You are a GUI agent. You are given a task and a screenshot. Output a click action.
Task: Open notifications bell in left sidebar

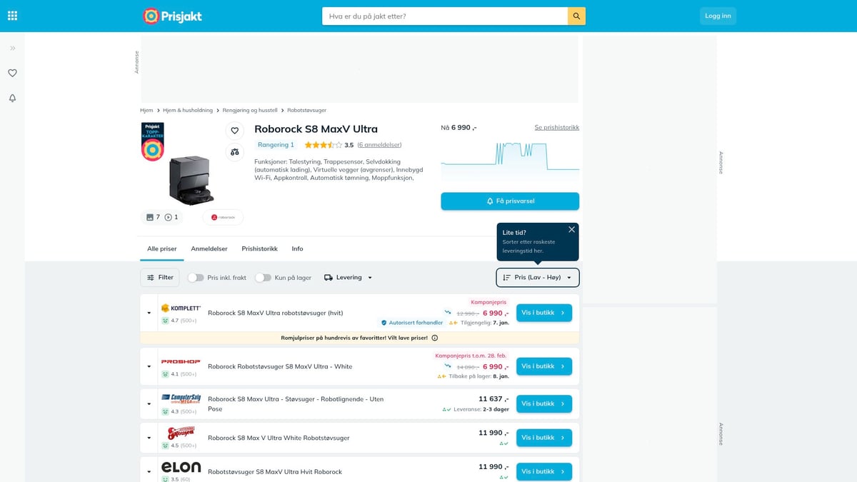point(12,98)
